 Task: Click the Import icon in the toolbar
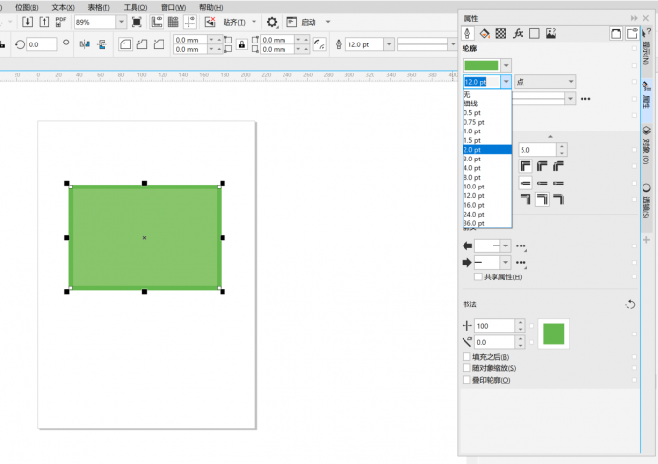click(x=27, y=22)
